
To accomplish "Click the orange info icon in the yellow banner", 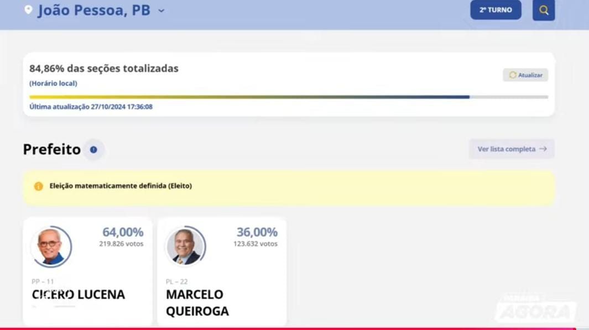I will 38,186.
